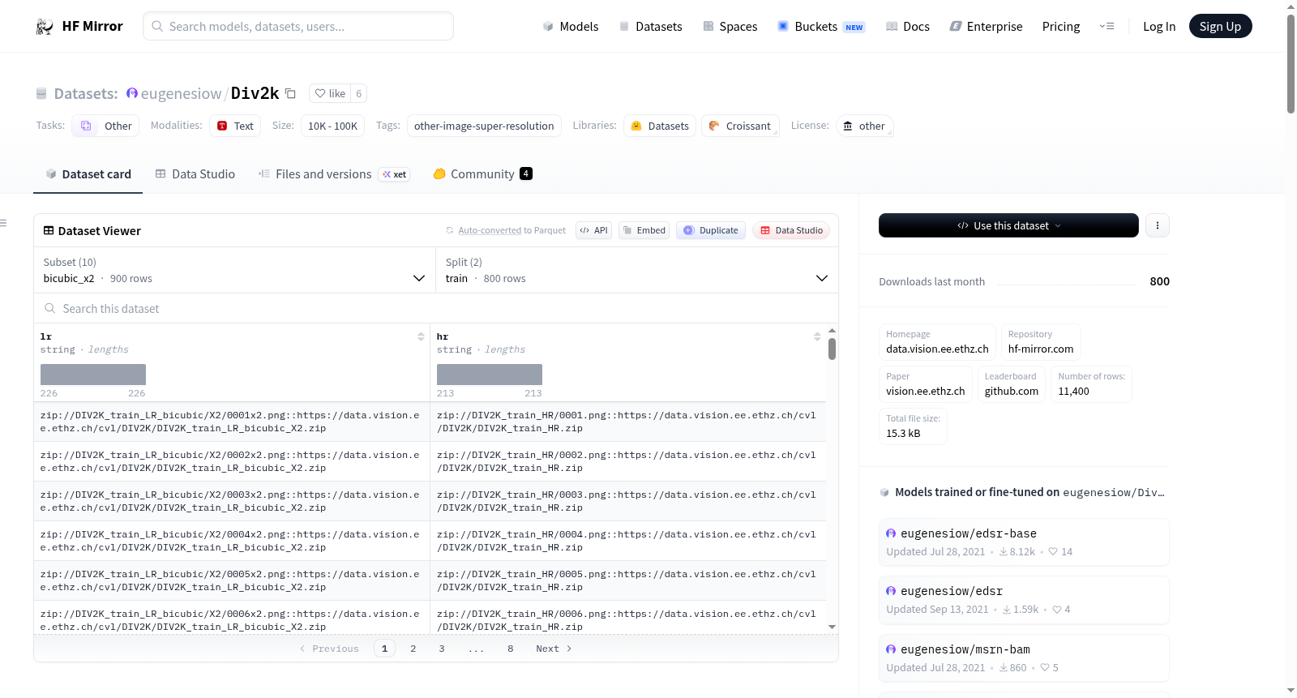Click the Sign Up button
Screen dimensions: 1297x698
pos(1220,26)
